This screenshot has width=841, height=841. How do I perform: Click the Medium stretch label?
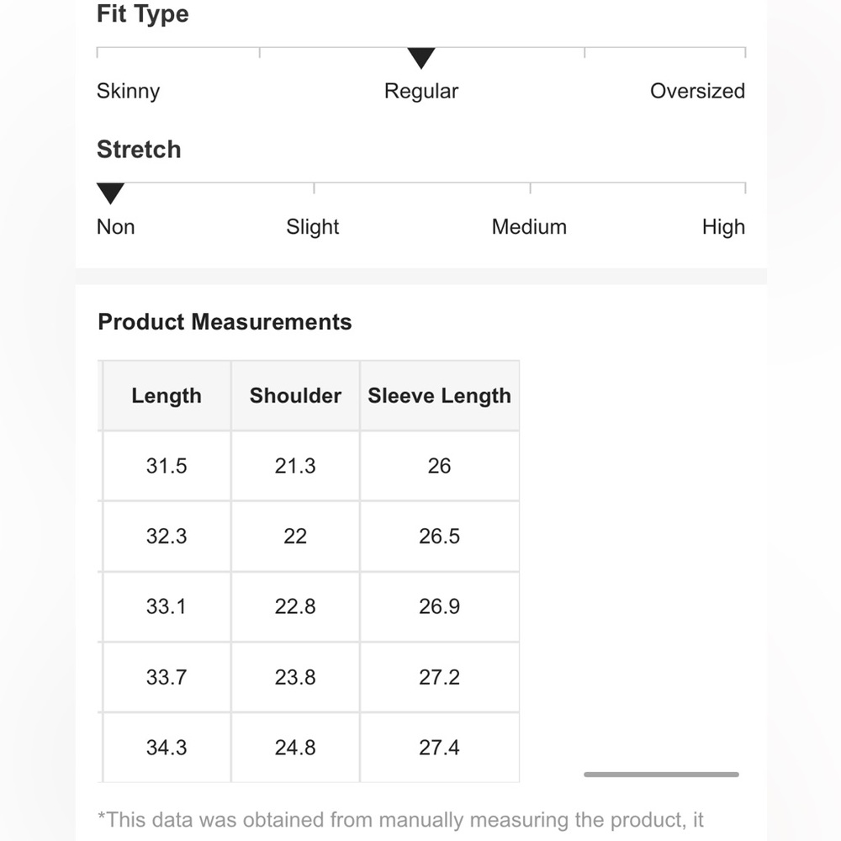[529, 227]
